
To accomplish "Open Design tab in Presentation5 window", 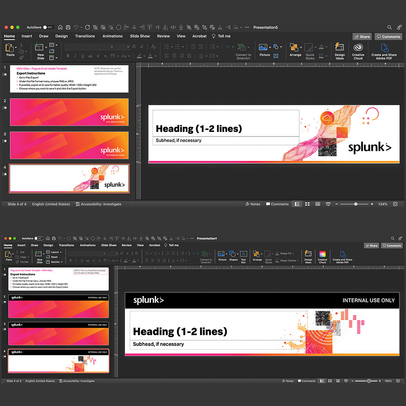I will [61, 36].
